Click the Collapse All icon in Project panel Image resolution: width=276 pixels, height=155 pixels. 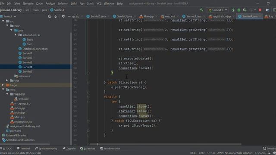(x=56, y=16)
